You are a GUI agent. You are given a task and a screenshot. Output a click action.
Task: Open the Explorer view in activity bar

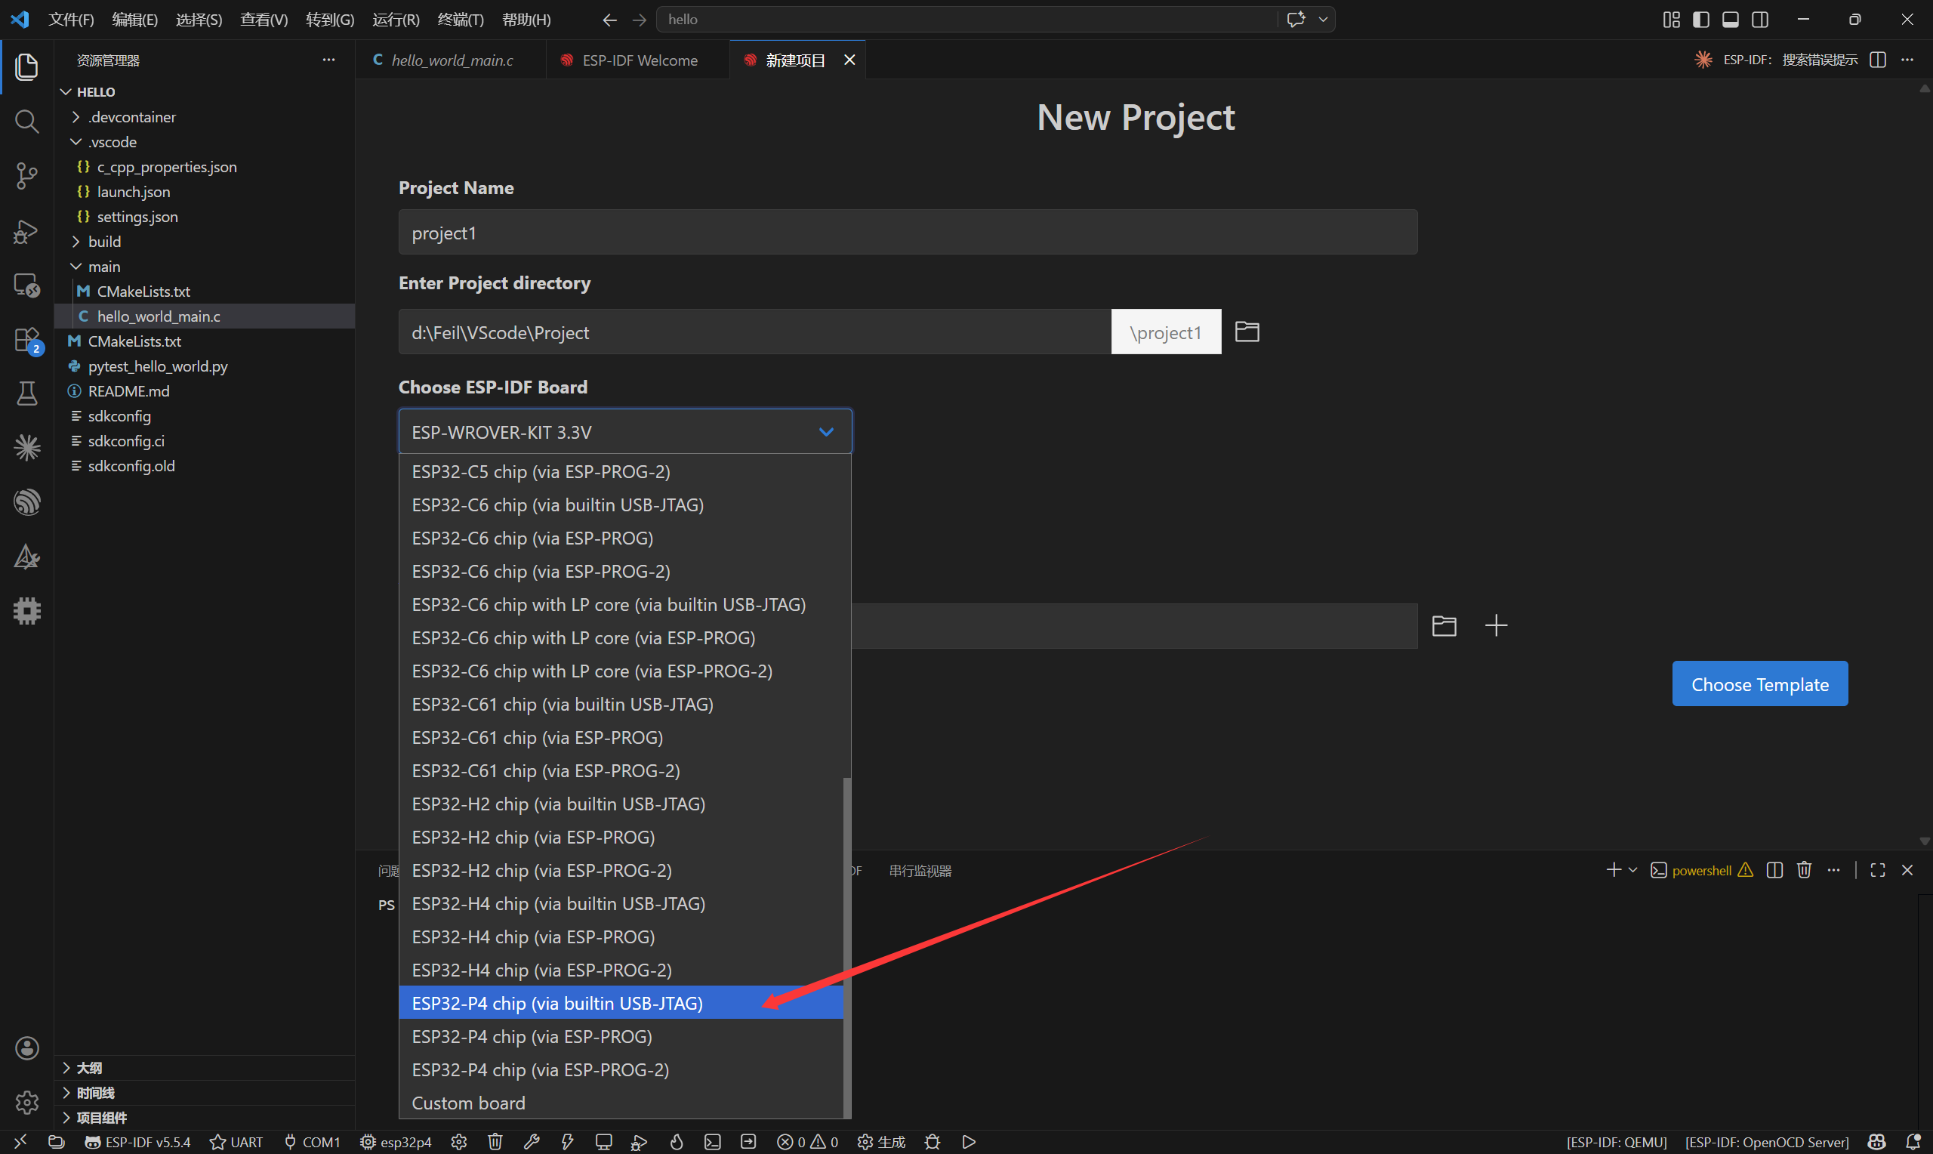click(x=26, y=67)
